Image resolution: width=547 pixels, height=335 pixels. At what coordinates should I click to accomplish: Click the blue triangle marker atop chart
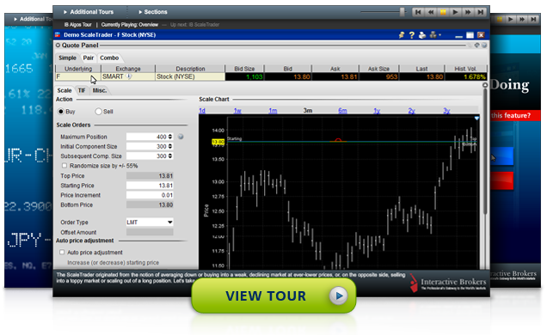point(476,119)
